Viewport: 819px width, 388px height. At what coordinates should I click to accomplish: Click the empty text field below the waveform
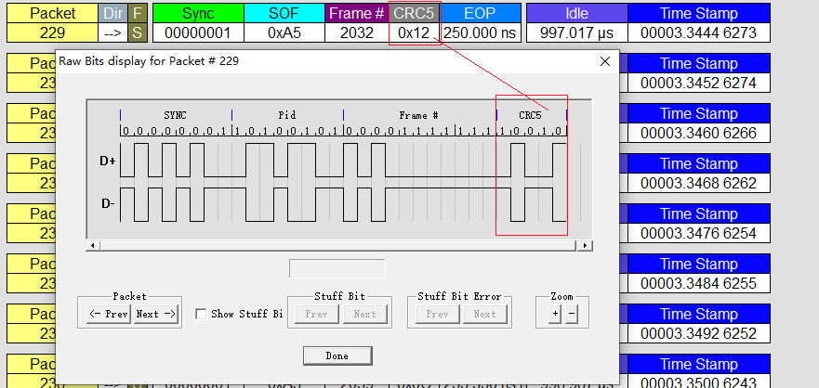click(x=337, y=268)
